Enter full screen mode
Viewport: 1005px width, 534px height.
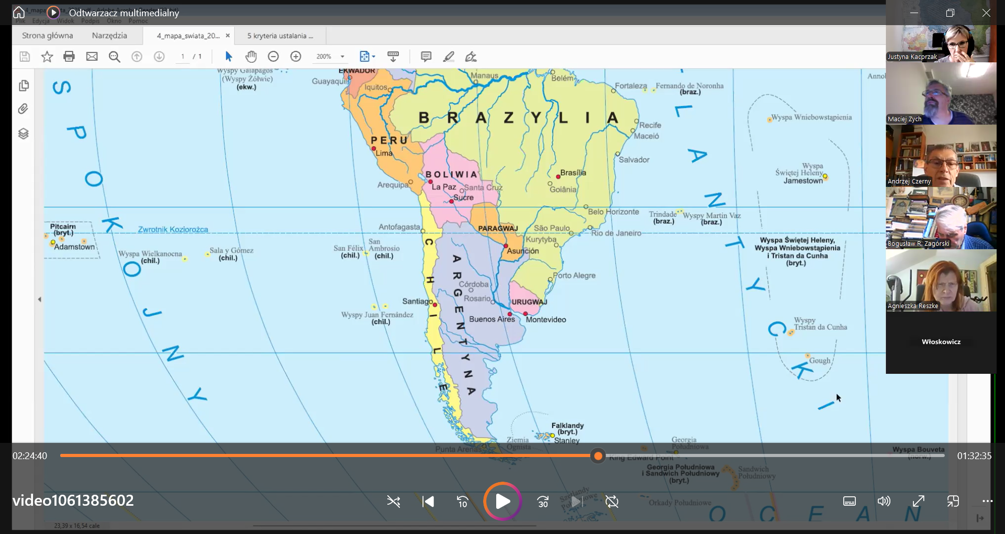point(919,501)
